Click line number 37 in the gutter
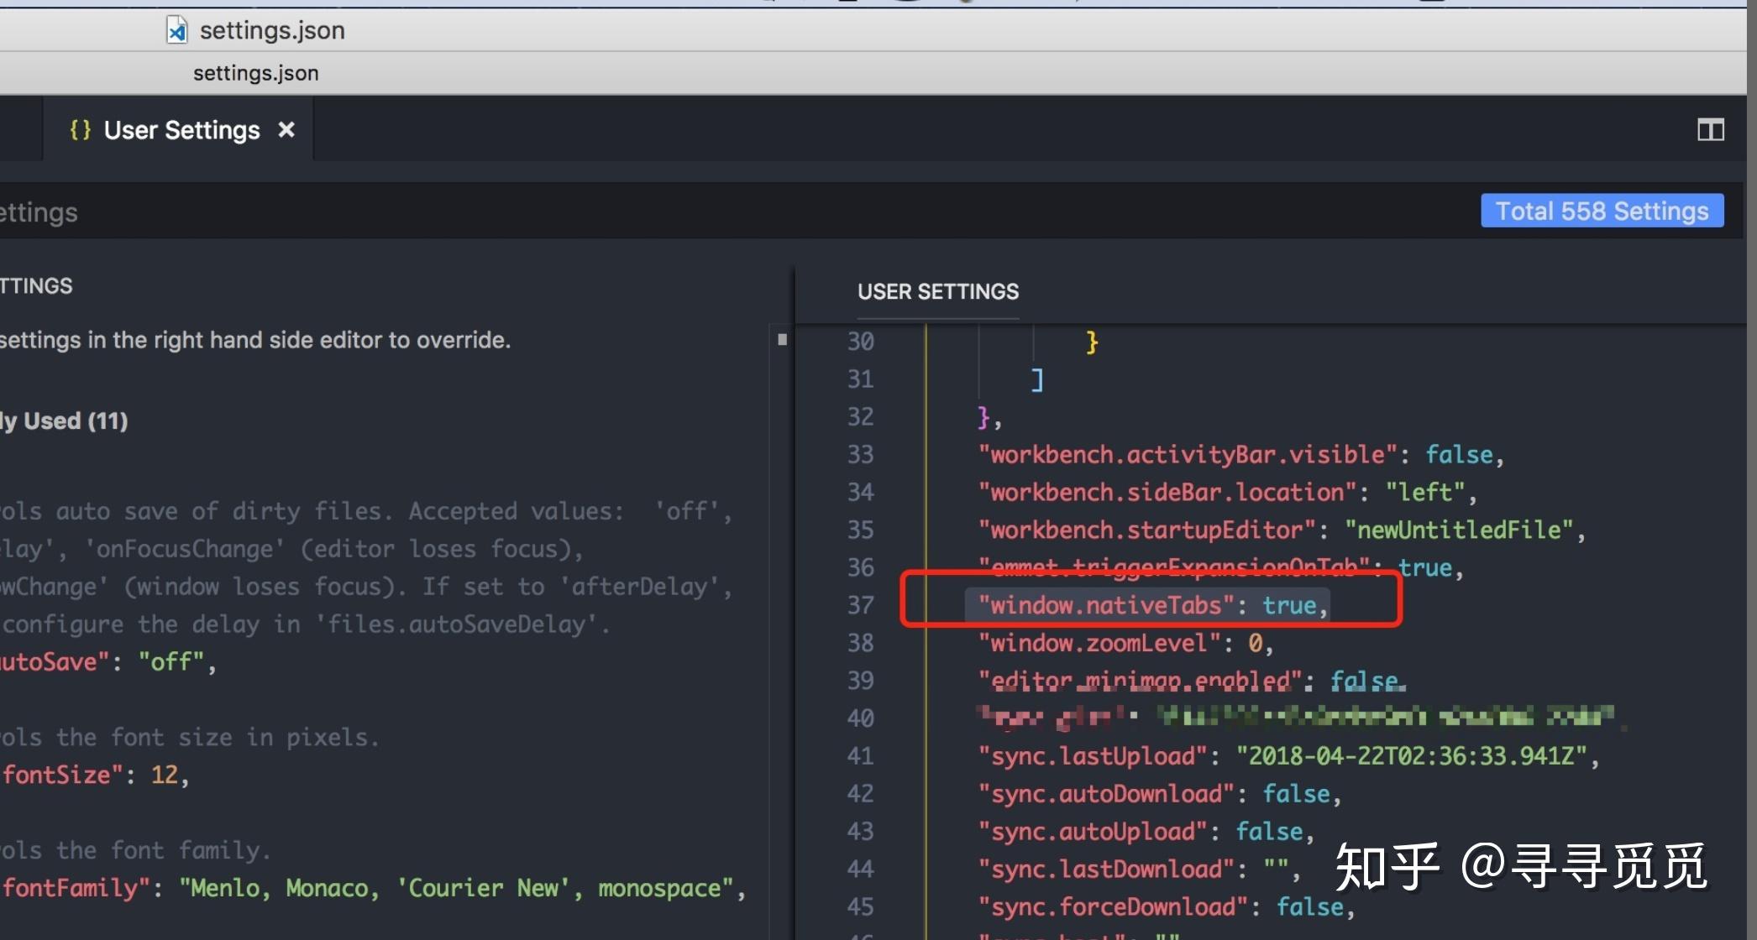1757x940 pixels. tap(860, 605)
